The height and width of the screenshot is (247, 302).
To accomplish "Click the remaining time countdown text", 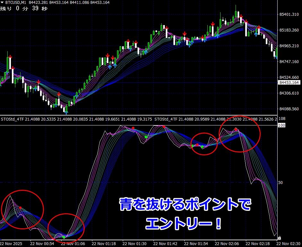I will click(x=24, y=8).
